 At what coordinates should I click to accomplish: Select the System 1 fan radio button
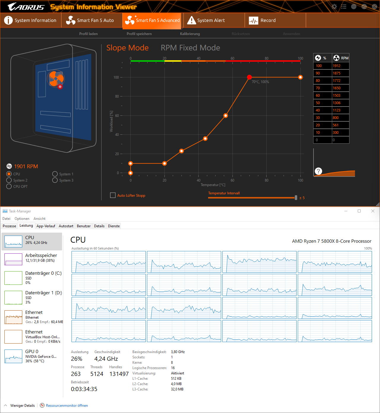[55, 174]
